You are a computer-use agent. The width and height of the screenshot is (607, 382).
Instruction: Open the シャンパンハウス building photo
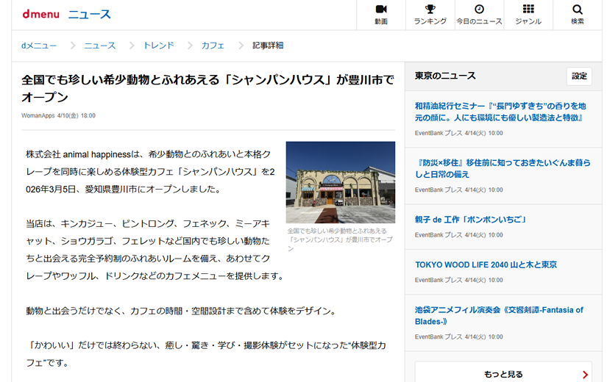coord(340,182)
